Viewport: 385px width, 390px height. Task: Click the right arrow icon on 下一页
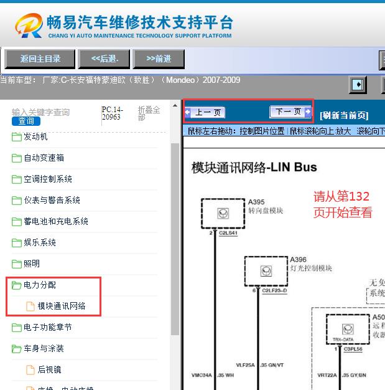[308, 112]
